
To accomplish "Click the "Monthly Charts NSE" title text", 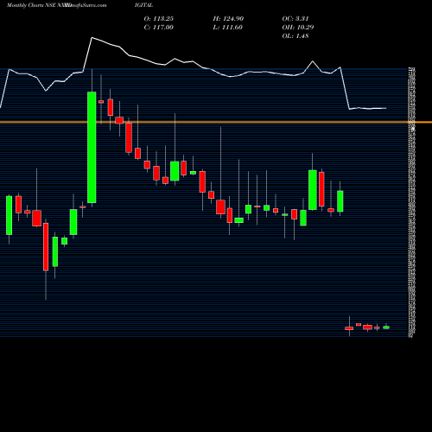I will 32,5.
